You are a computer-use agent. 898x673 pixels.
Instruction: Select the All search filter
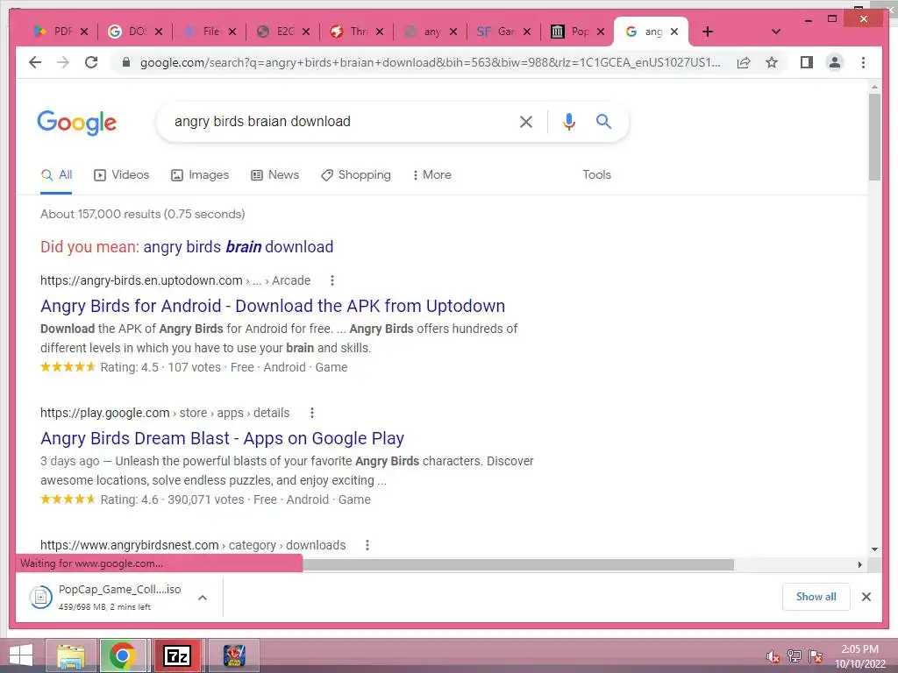tap(56, 175)
